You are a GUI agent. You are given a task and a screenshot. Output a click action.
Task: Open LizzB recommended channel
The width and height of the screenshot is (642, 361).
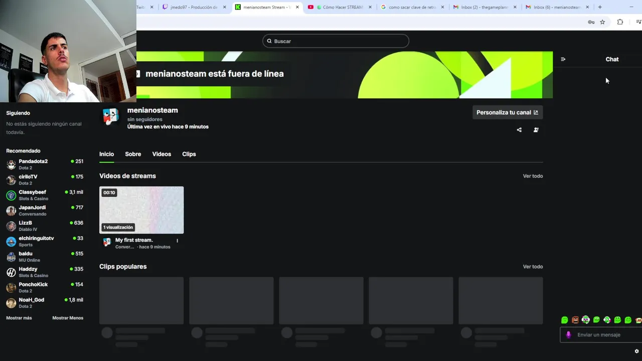[x=44, y=226]
